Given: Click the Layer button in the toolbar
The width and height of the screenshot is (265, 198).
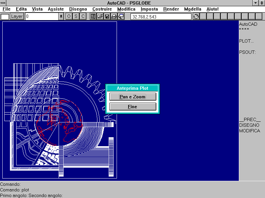Looking at the screenshot, I should click(17, 16).
